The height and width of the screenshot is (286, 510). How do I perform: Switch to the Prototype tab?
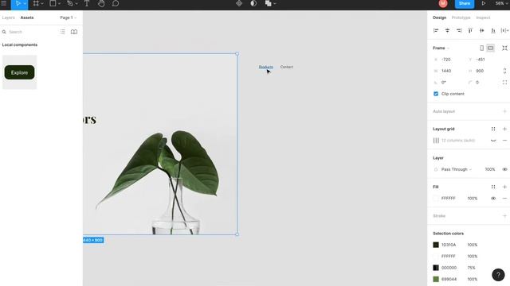[461, 17]
